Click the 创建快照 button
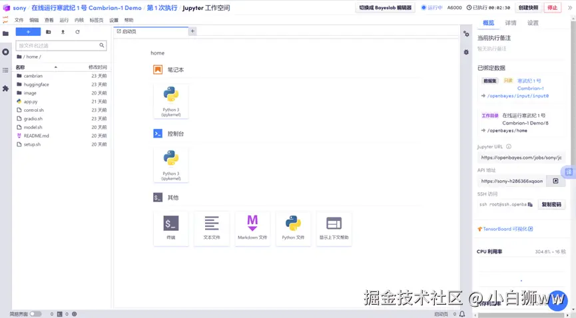Viewport: 576px width, 318px height. tap(528, 8)
